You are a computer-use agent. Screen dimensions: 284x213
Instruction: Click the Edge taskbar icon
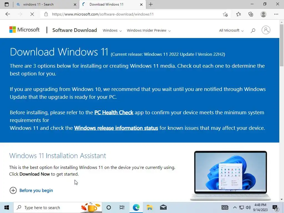tap(136, 207)
